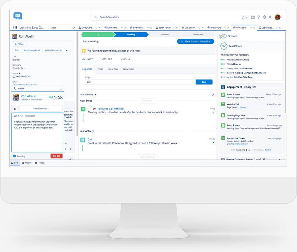Open the Filter Timeline dropdown

(88, 94)
